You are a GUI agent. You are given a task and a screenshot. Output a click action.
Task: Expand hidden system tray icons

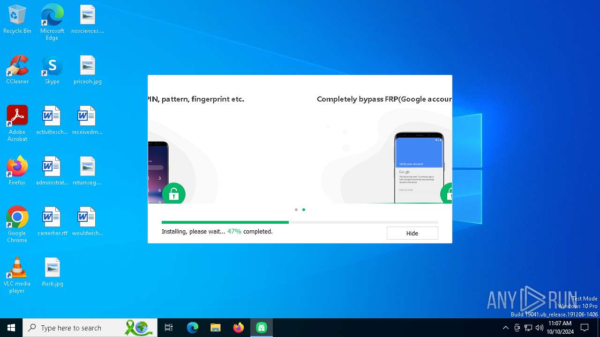(505, 328)
